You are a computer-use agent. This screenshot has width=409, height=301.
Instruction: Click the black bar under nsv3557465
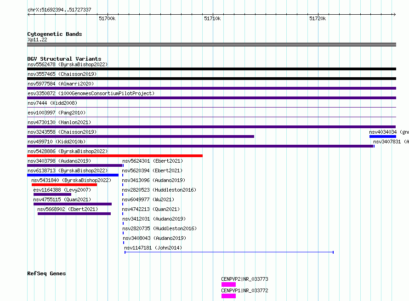click(x=211, y=79)
